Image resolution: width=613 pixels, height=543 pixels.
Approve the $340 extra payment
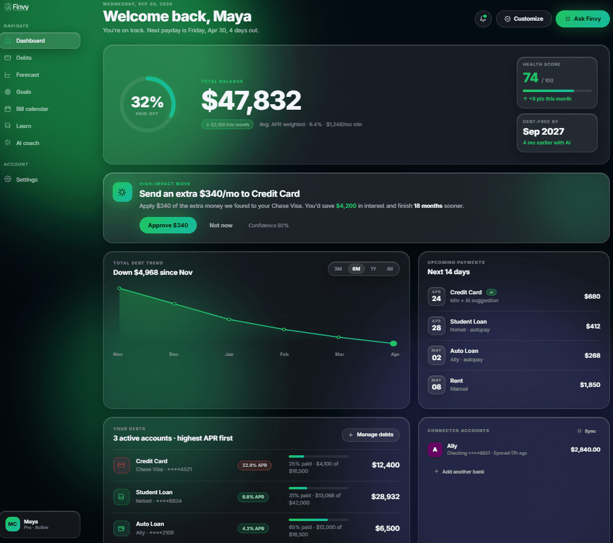168,225
